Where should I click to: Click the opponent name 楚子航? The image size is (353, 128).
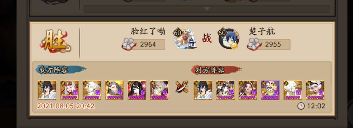point(262,31)
